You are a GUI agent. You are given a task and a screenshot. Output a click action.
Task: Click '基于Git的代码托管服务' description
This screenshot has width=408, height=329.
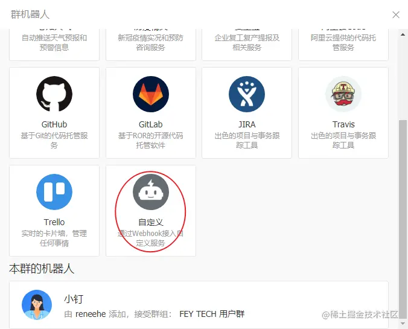pos(54,140)
